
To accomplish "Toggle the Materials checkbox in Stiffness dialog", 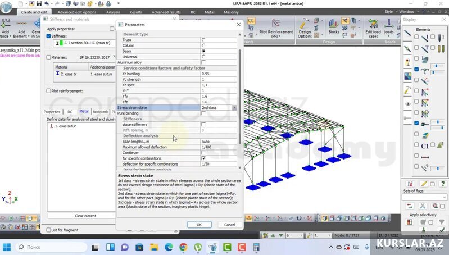I will click(48, 57).
